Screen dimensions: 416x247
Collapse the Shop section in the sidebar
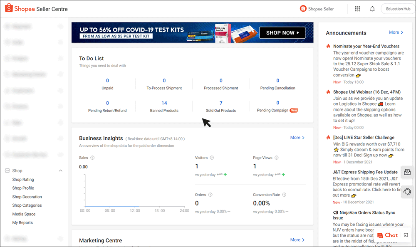click(x=60, y=170)
